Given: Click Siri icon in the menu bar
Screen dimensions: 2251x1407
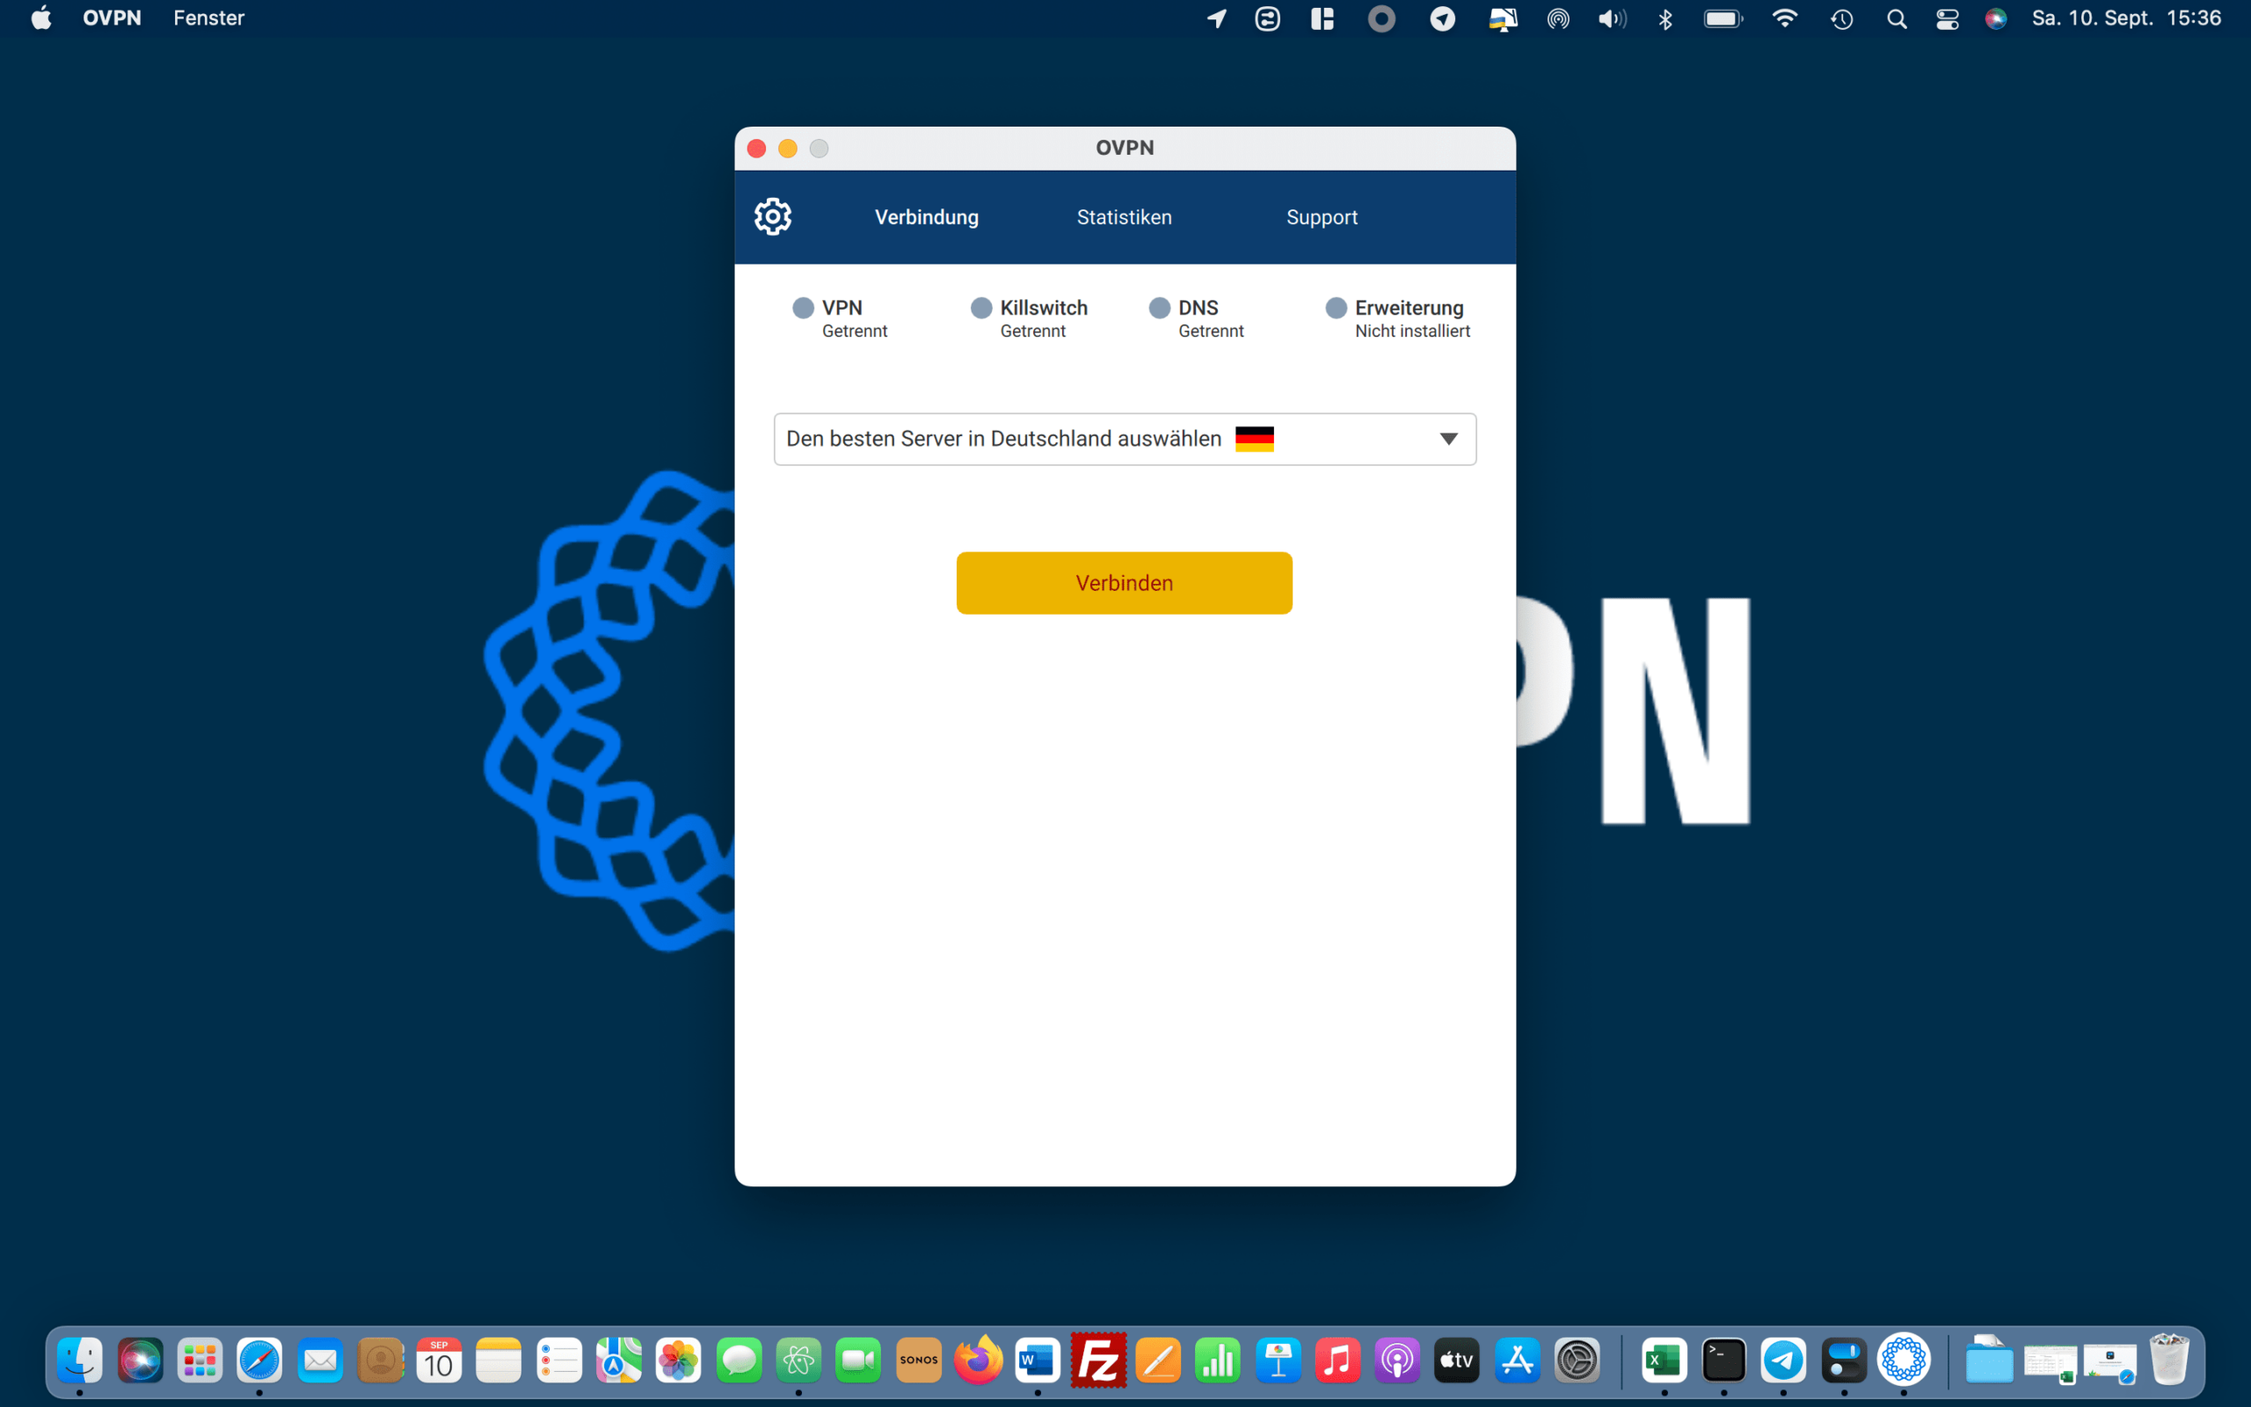Looking at the screenshot, I should coord(1995,18).
